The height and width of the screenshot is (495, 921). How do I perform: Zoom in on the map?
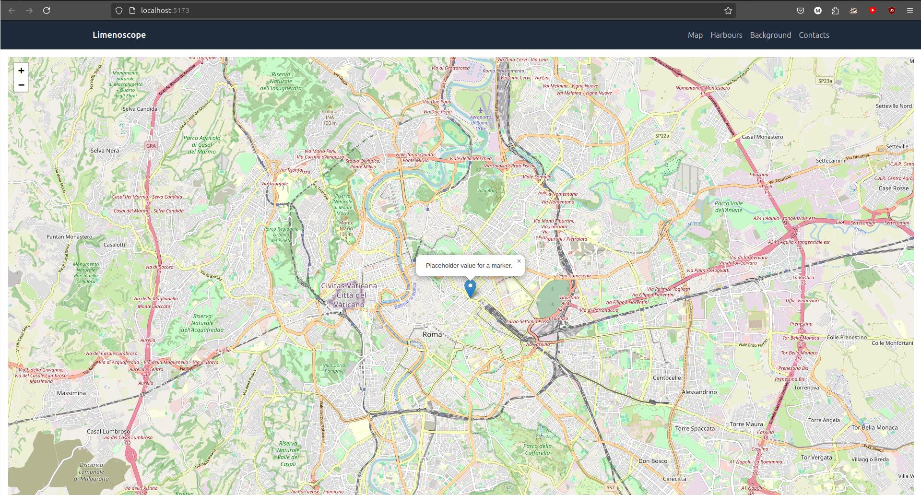21,71
